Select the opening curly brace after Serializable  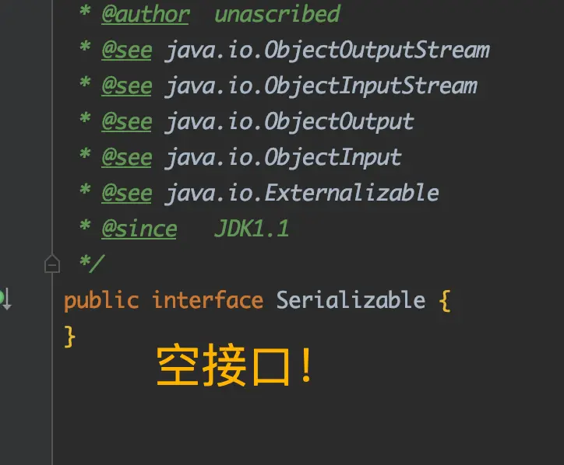[x=445, y=301]
